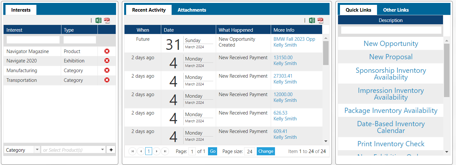Viewport: 456px width, 165px height.
Task: Click the Change page size button
Action: tap(266, 151)
